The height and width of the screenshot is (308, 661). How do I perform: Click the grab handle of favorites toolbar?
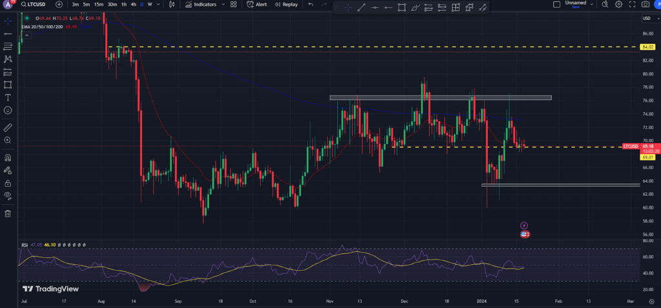point(337,7)
